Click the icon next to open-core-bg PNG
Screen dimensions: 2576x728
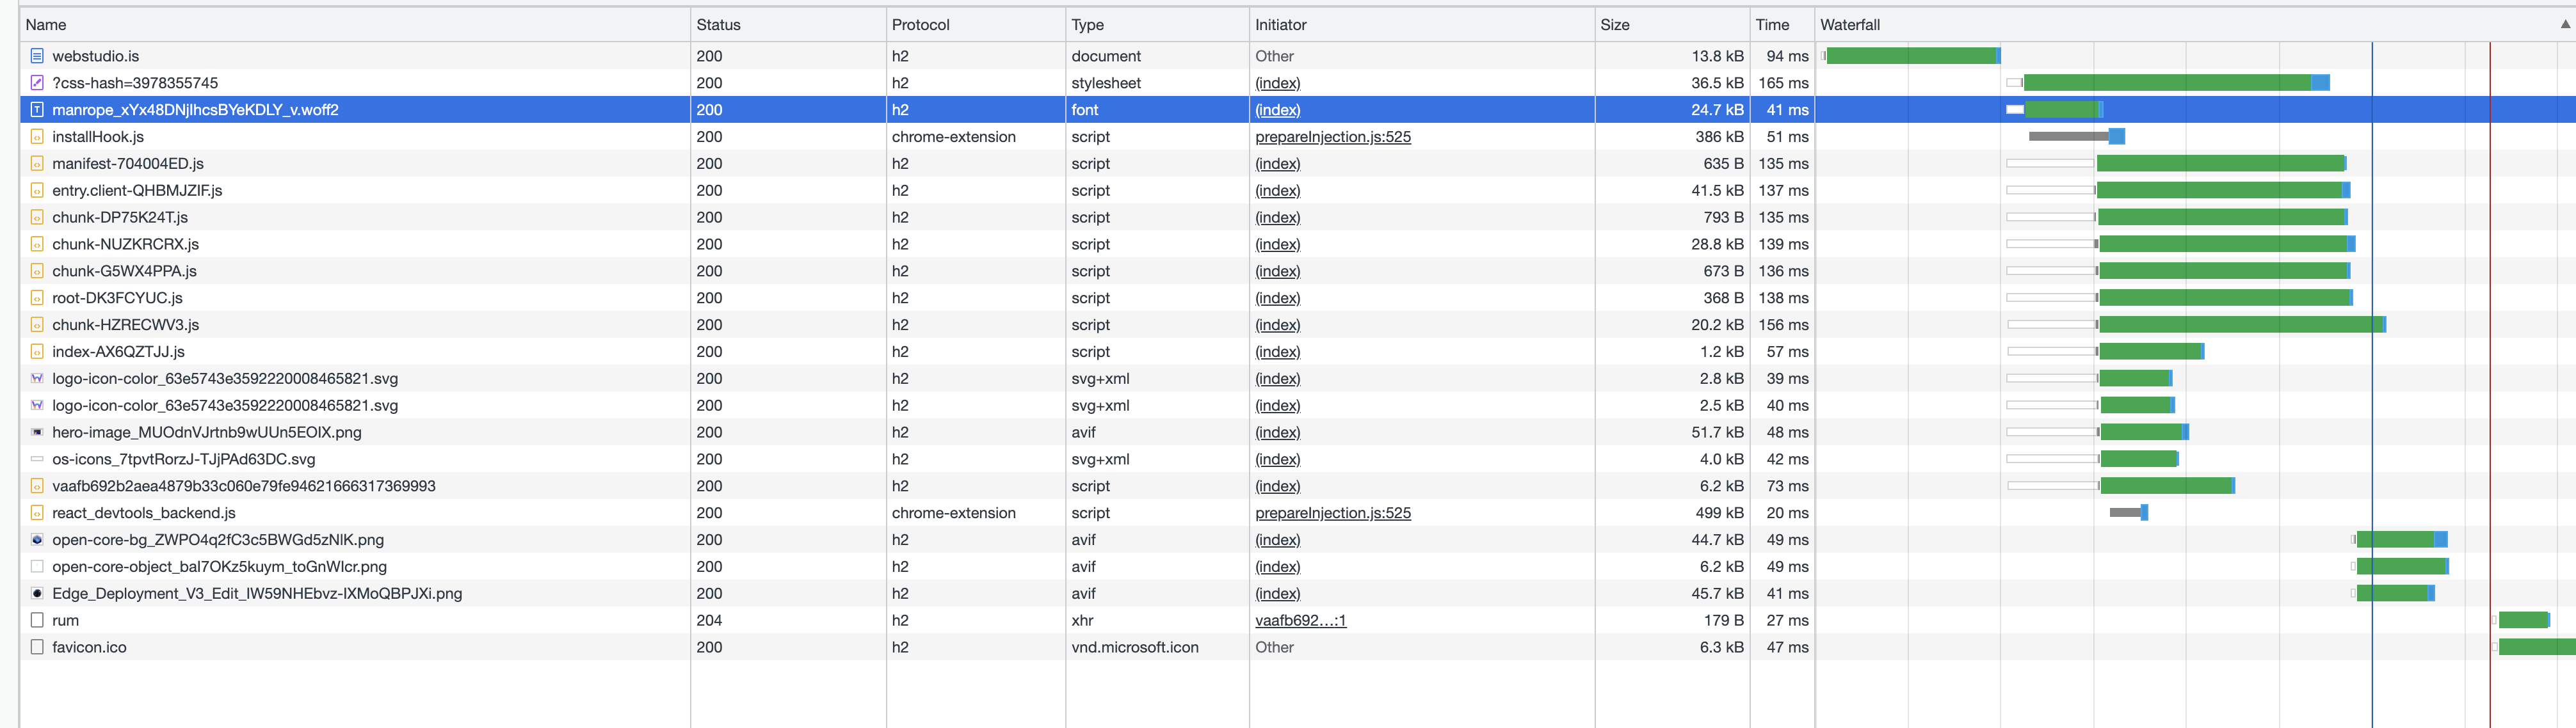[x=37, y=539]
